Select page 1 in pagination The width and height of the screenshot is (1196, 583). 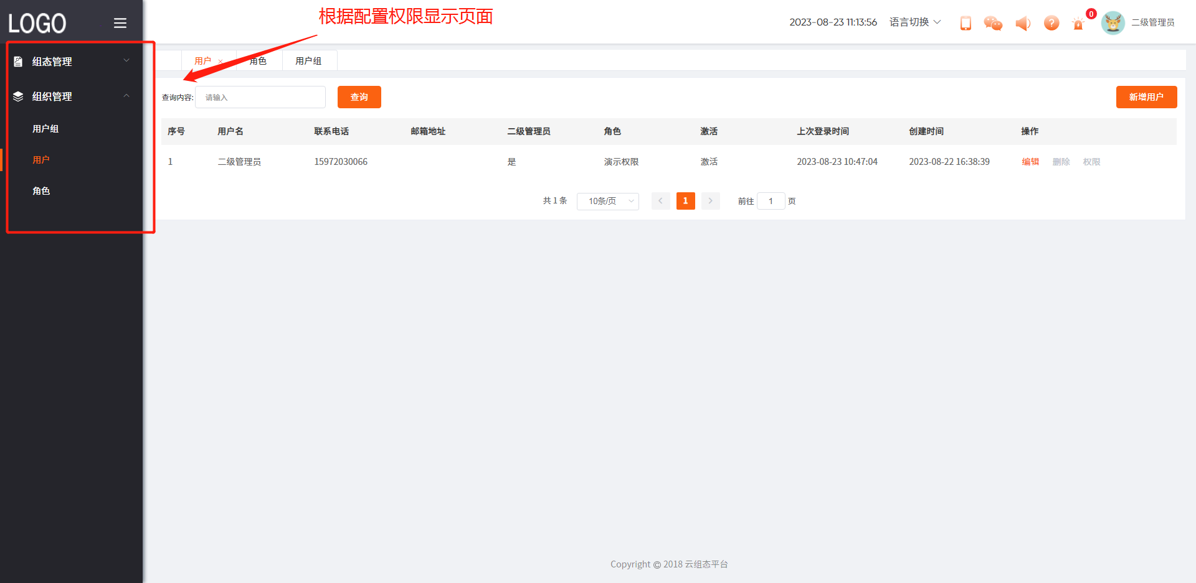click(x=686, y=201)
